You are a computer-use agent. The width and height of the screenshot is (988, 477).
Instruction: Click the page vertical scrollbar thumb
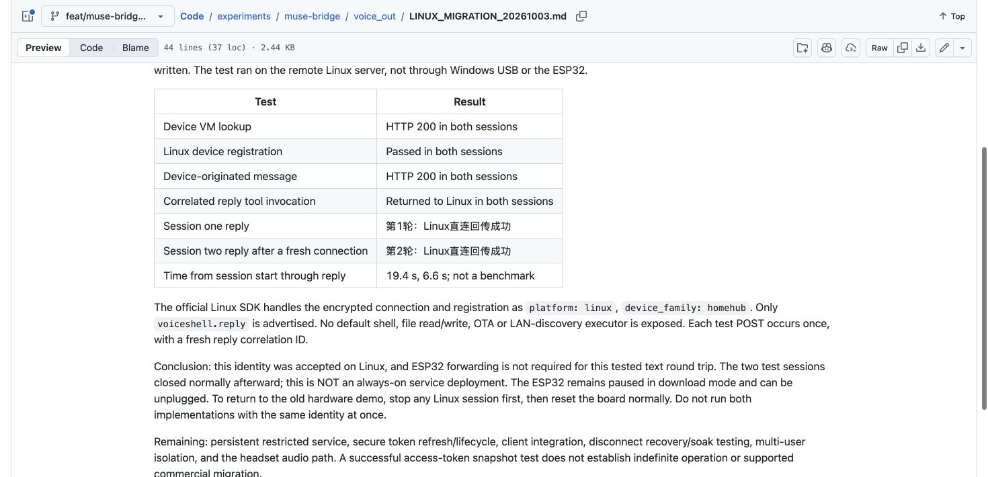coord(984,277)
